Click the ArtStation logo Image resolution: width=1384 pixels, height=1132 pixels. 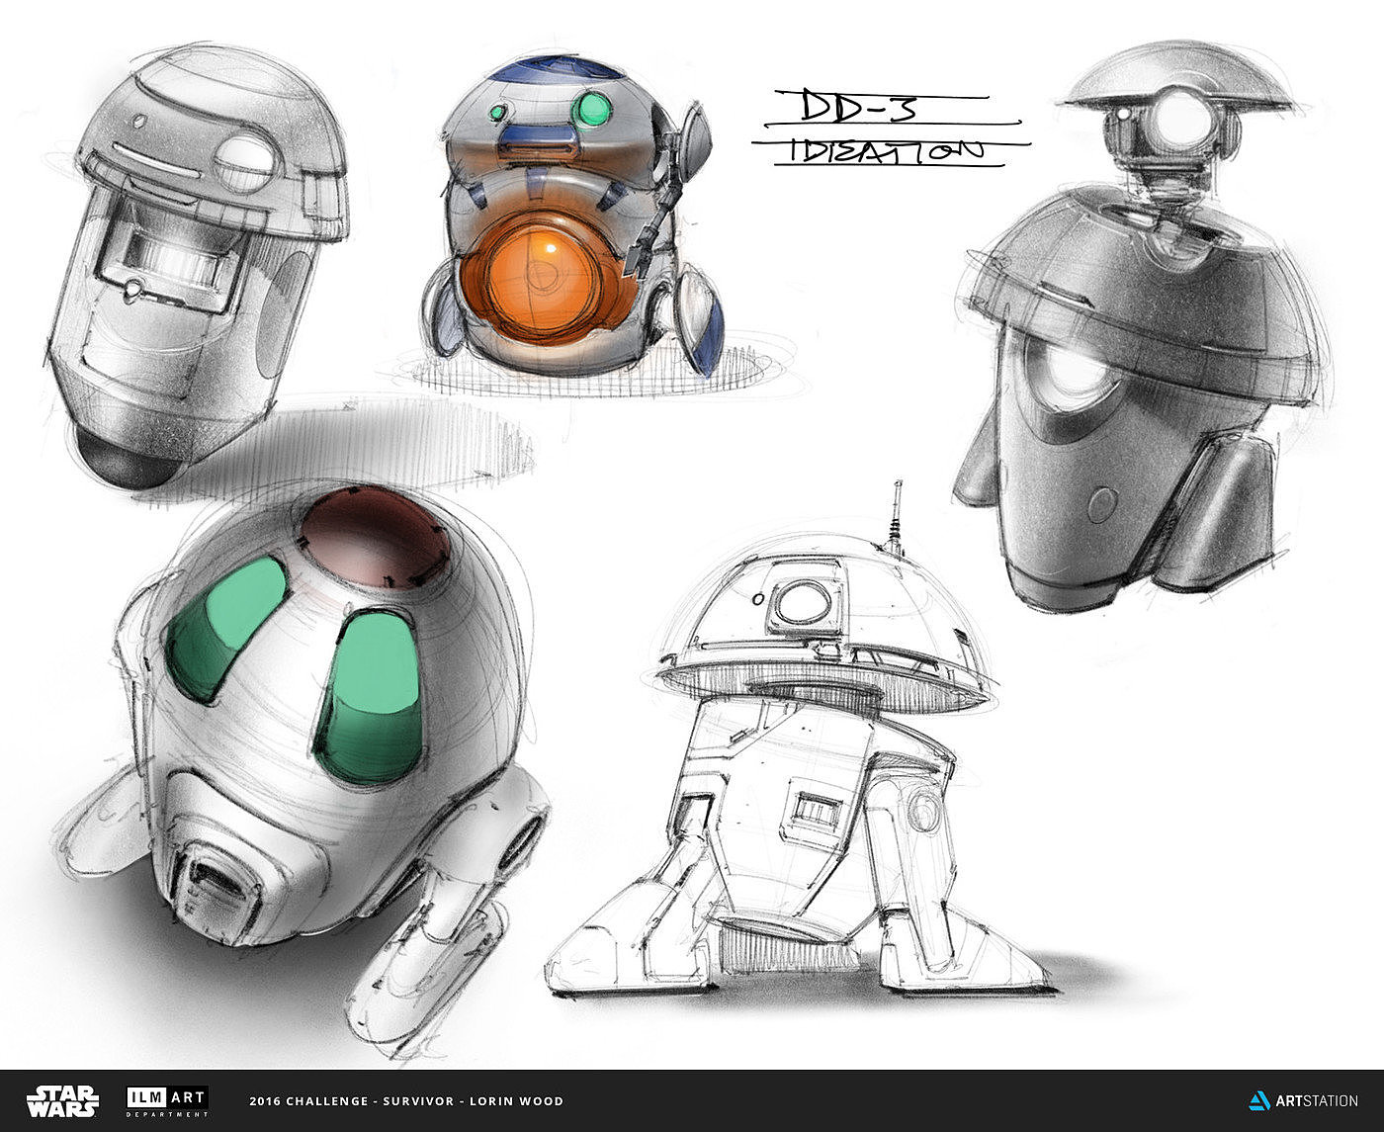pyautogui.click(x=1303, y=1100)
